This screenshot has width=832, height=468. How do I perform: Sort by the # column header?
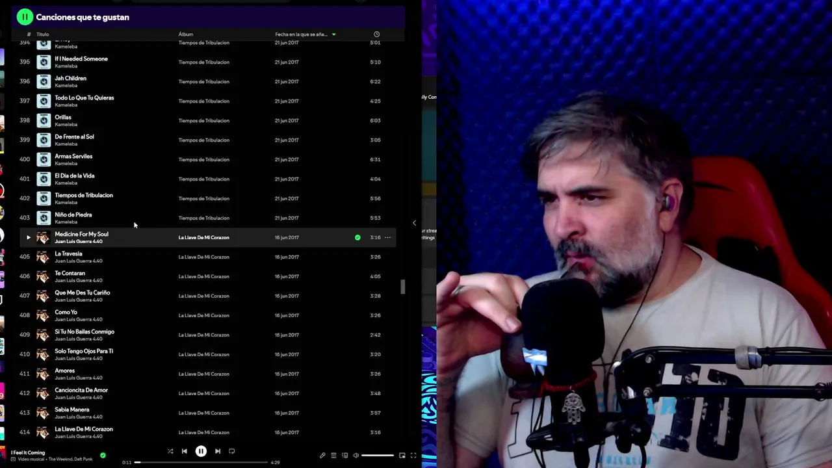[29, 34]
